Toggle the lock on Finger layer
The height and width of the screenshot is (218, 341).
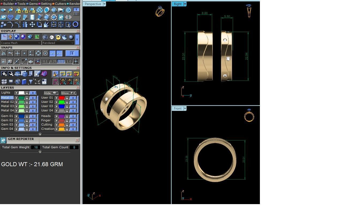point(67,120)
